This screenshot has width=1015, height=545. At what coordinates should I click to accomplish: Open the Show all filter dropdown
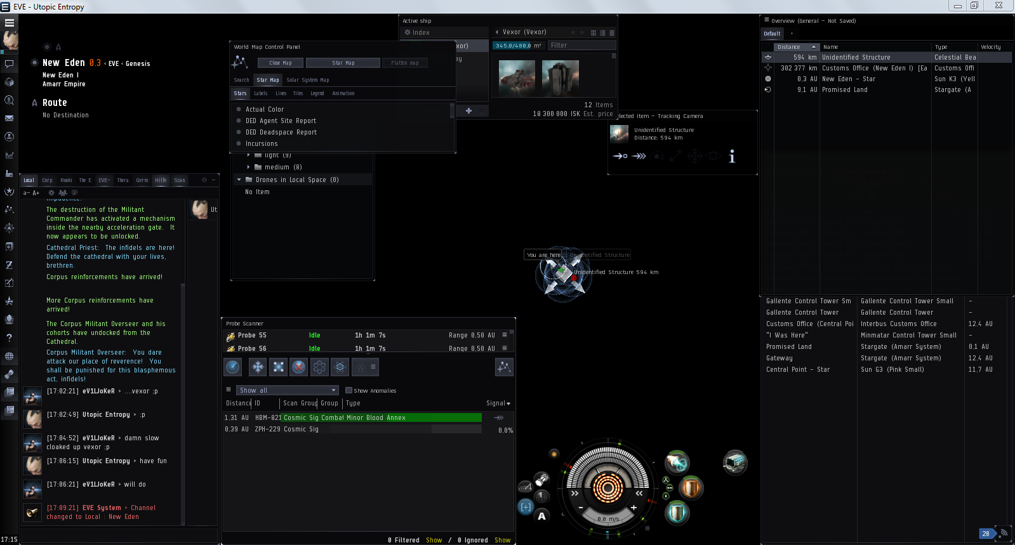(287, 390)
